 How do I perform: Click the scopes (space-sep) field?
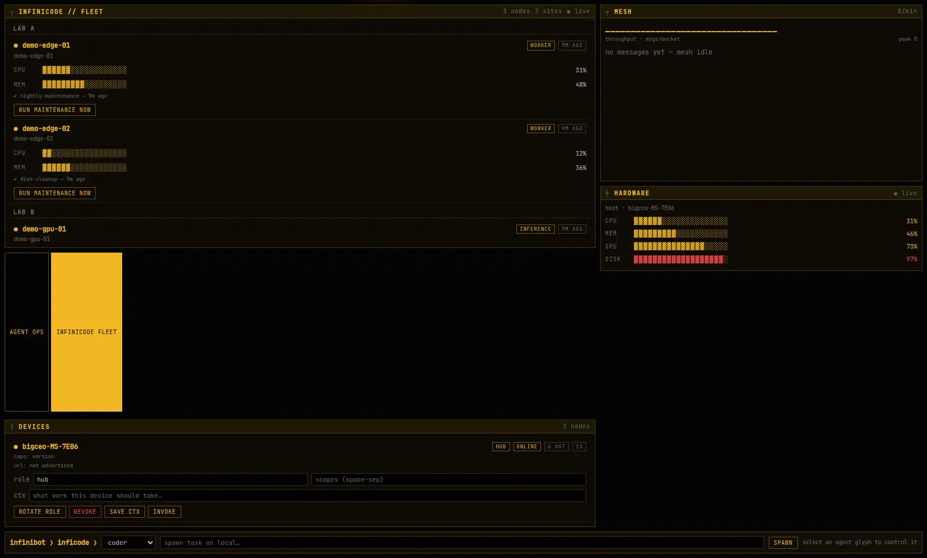[449, 479]
